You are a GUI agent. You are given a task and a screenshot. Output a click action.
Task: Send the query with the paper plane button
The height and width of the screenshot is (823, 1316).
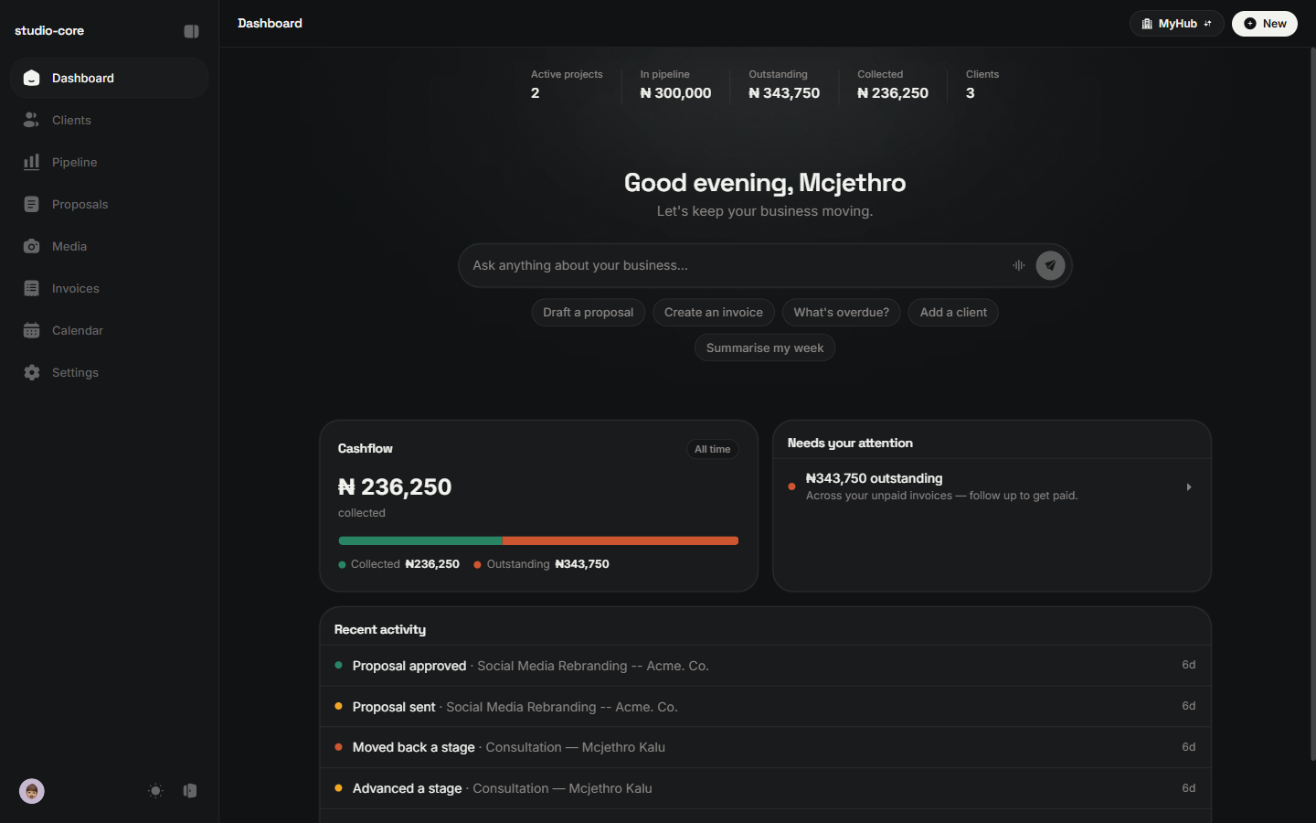[x=1050, y=265]
